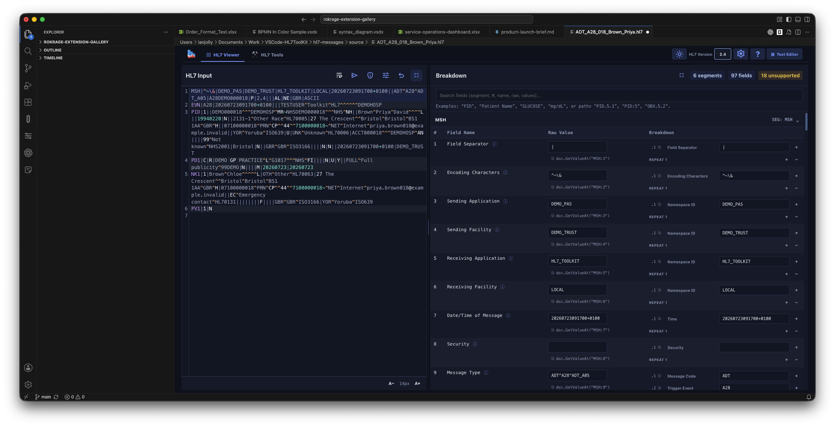Open the Run and Debug view
Viewport: 835px width, 427px height.
[x=28, y=85]
